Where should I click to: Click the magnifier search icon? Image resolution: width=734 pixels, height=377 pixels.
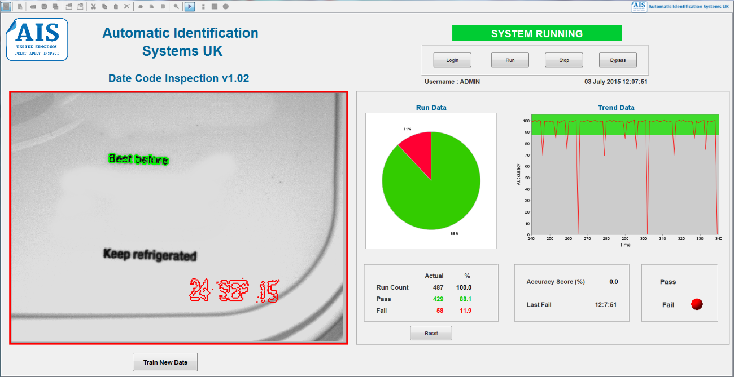[x=177, y=7]
